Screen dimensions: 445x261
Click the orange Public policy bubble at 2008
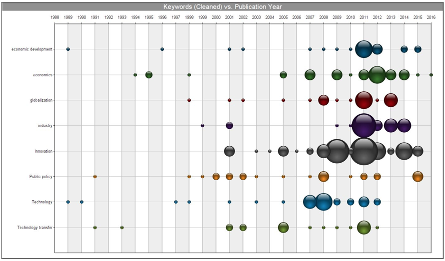pyautogui.click(x=323, y=176)
